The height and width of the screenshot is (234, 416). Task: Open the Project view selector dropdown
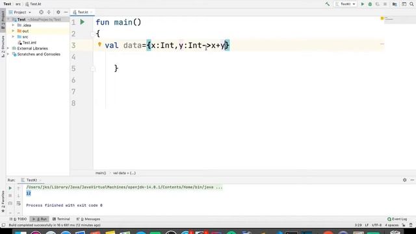click(20, 12)
